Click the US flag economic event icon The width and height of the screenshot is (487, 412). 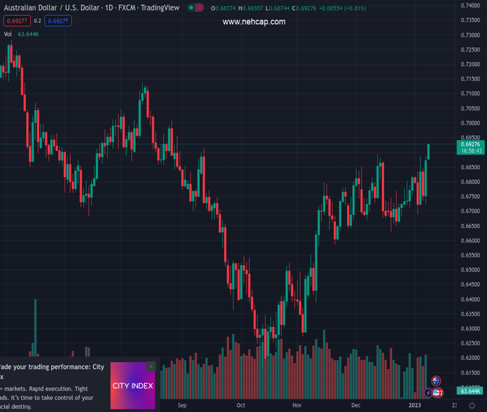coord(437,393)
